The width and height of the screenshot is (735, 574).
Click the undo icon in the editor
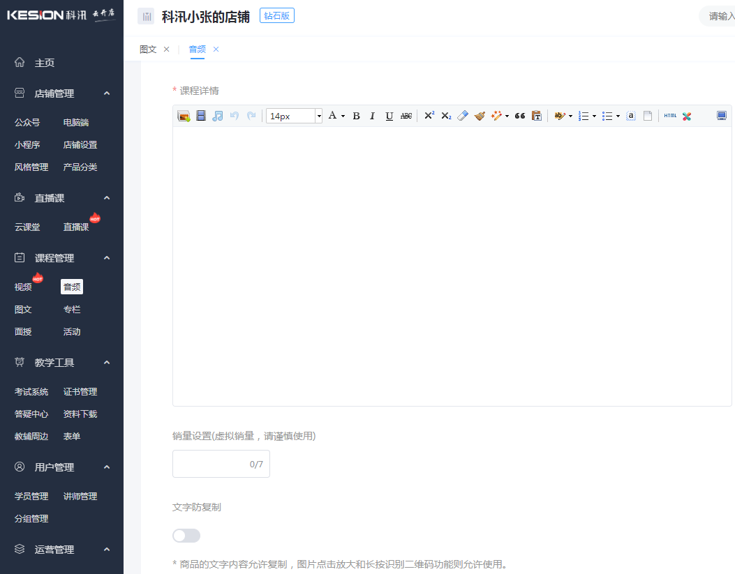click(235, 116)
